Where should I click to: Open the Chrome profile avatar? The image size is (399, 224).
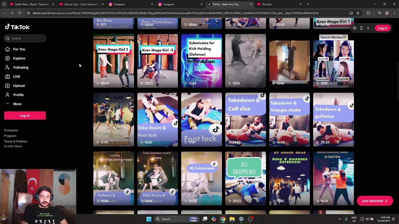387,13
